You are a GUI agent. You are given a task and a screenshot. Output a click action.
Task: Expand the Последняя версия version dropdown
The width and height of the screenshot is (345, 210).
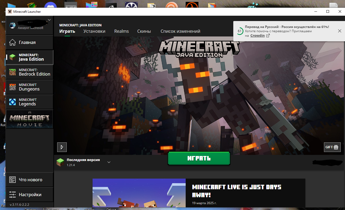(x=109, y=162)
